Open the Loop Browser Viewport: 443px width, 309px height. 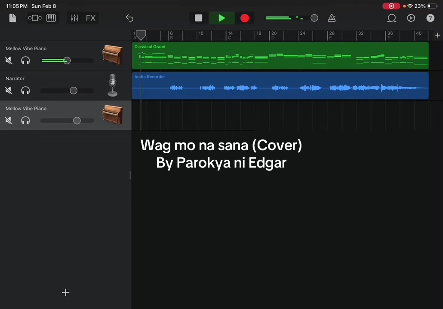pyautogui.click(x=391, y=18)
